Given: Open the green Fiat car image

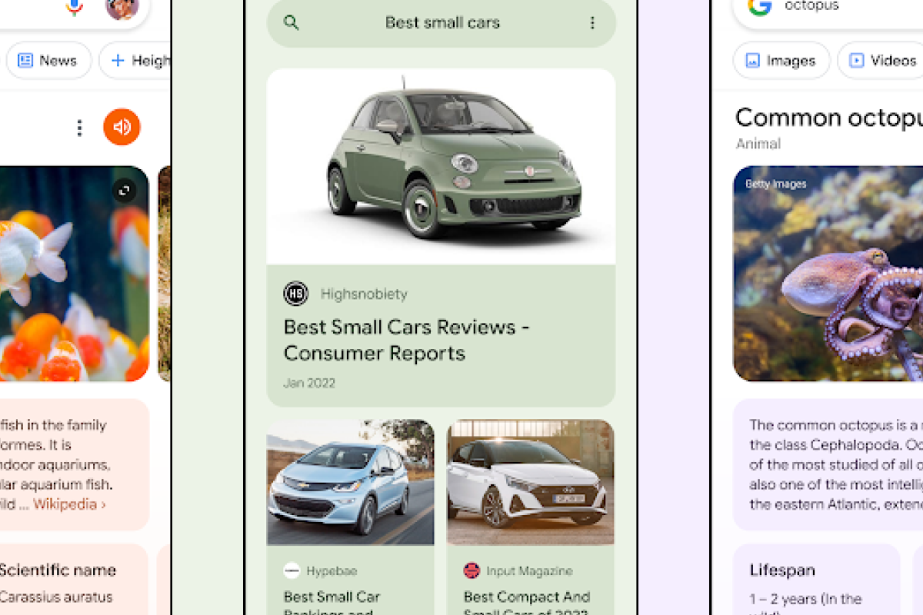Looking at the screenshot, I should (441, 167).
